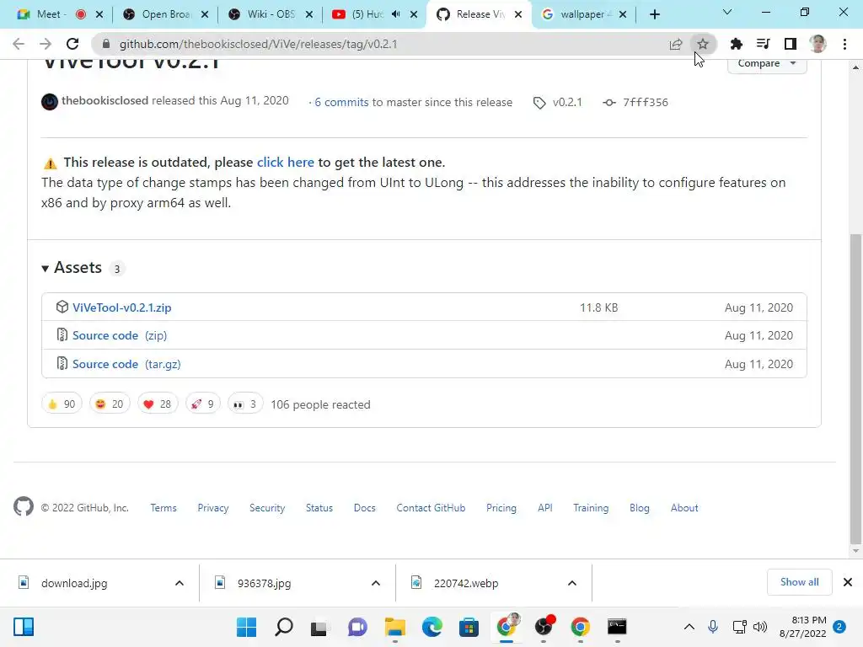Switch to the wallpaper Google tab
This screenshot has height=647, width=863.
tap(583, 14)
